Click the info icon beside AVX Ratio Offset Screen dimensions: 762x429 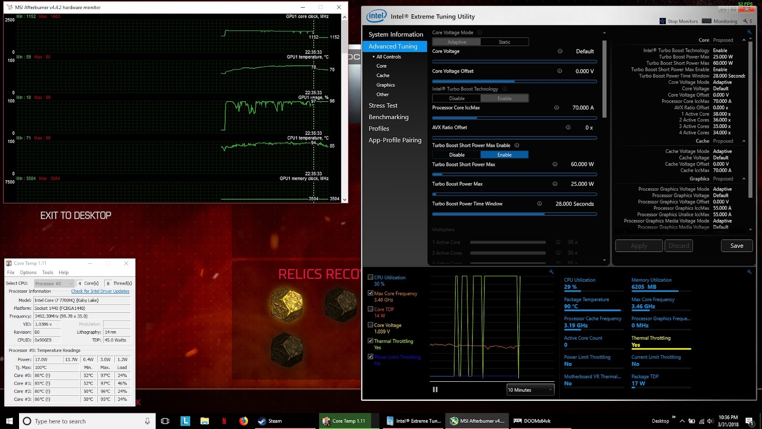click(568, 127)
